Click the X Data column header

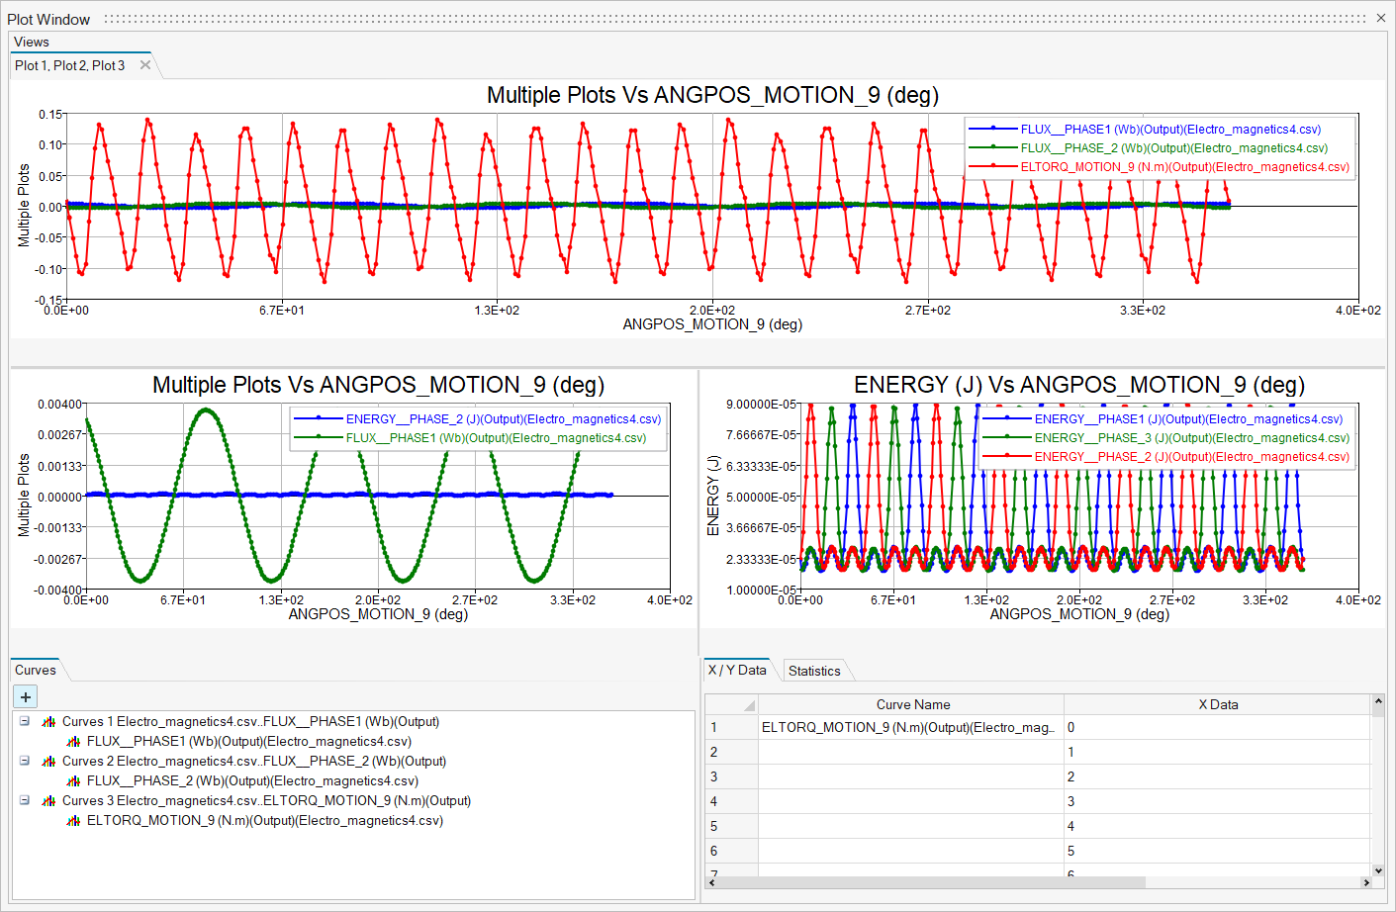click(1218, 704)
